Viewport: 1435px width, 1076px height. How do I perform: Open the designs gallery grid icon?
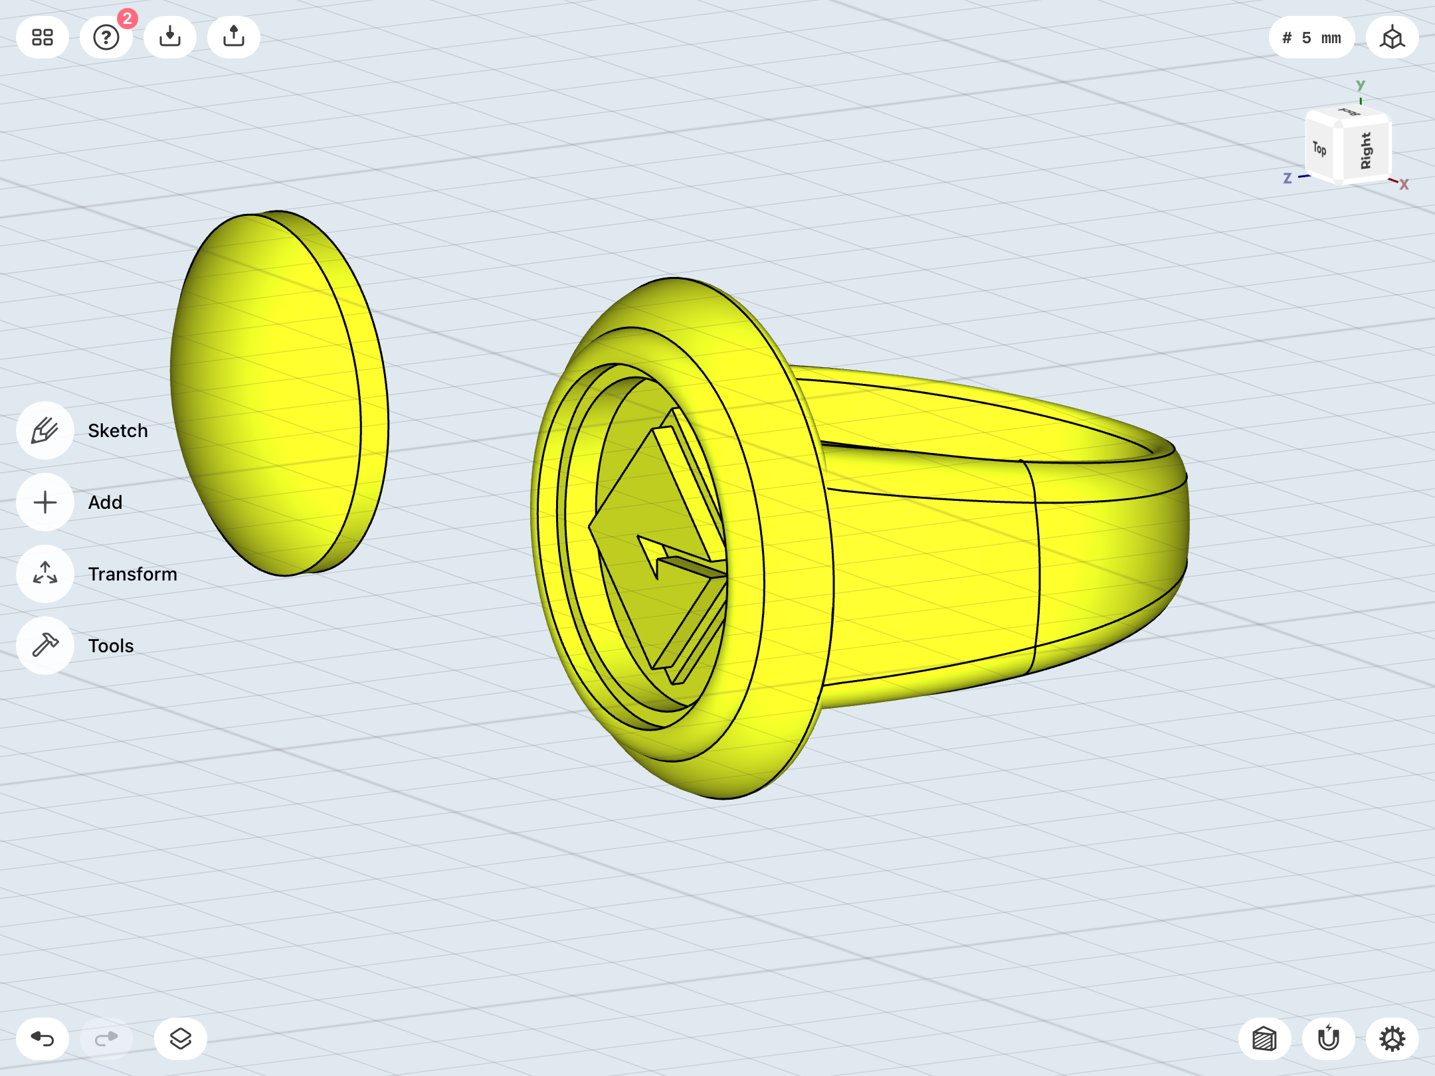coord(43,37)
